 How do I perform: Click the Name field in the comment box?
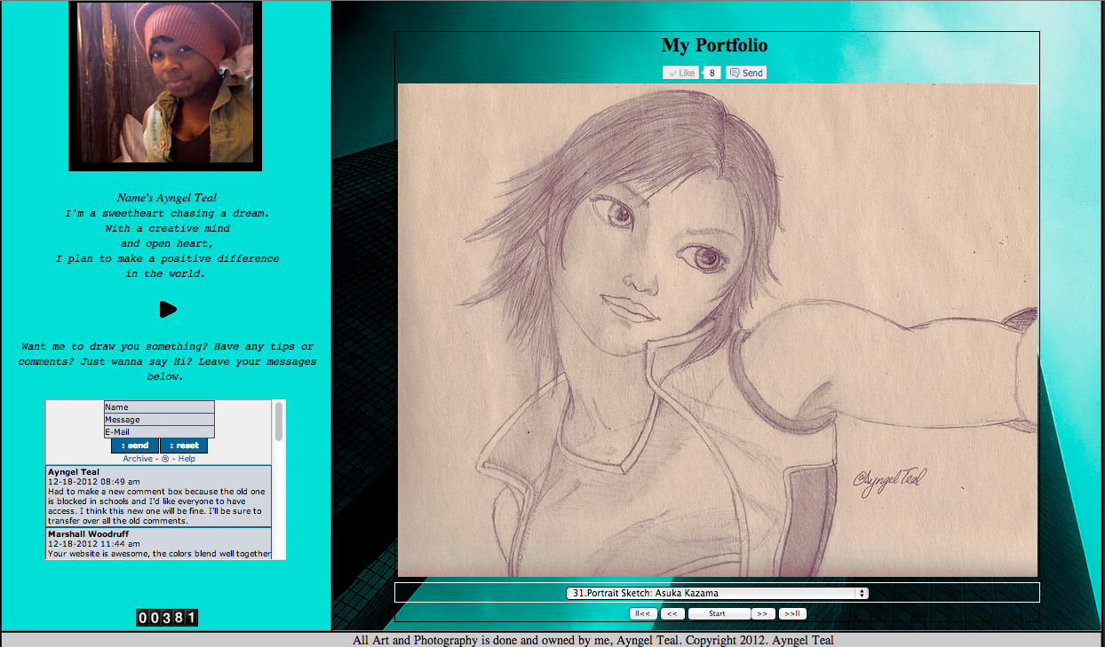click(159, 407)
